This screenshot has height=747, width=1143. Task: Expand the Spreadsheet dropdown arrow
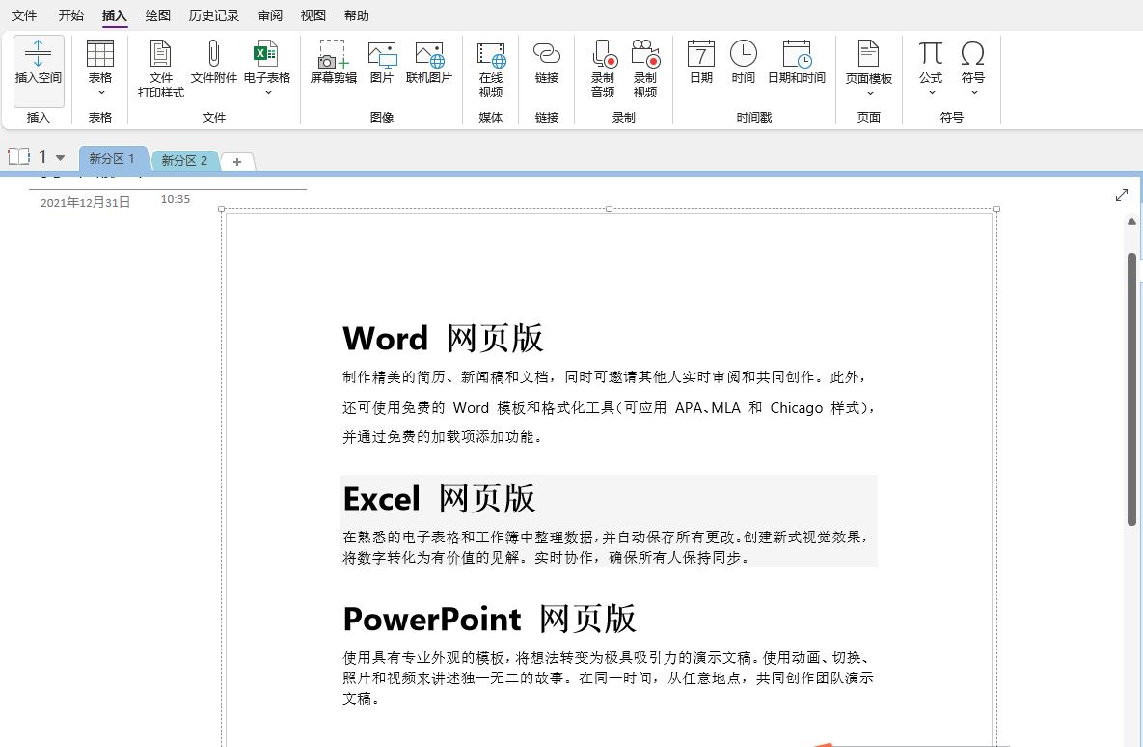pyautogui.click(x=267, y=93)
